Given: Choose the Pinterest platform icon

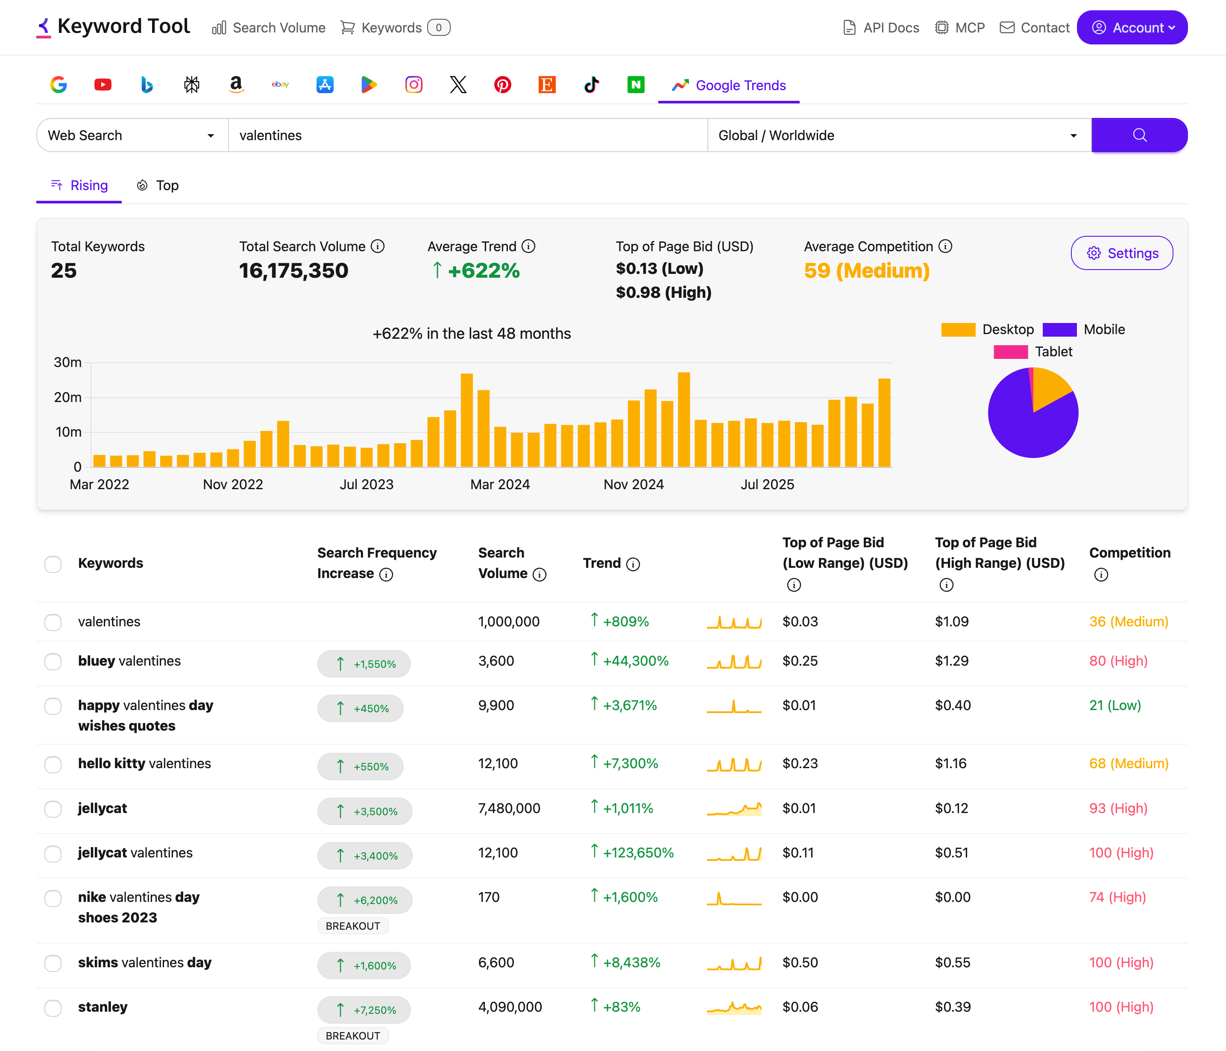Looking at the screenshot, I should point(502,85).
